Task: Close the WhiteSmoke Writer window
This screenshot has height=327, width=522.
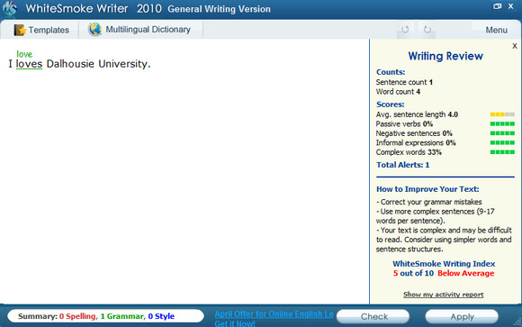Action: [510, 6]
